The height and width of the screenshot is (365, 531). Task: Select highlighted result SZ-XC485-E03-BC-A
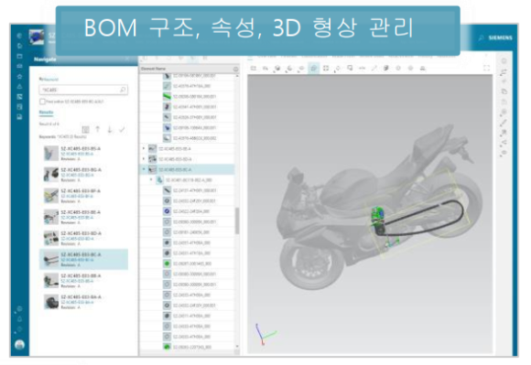(x=83, y=260)
